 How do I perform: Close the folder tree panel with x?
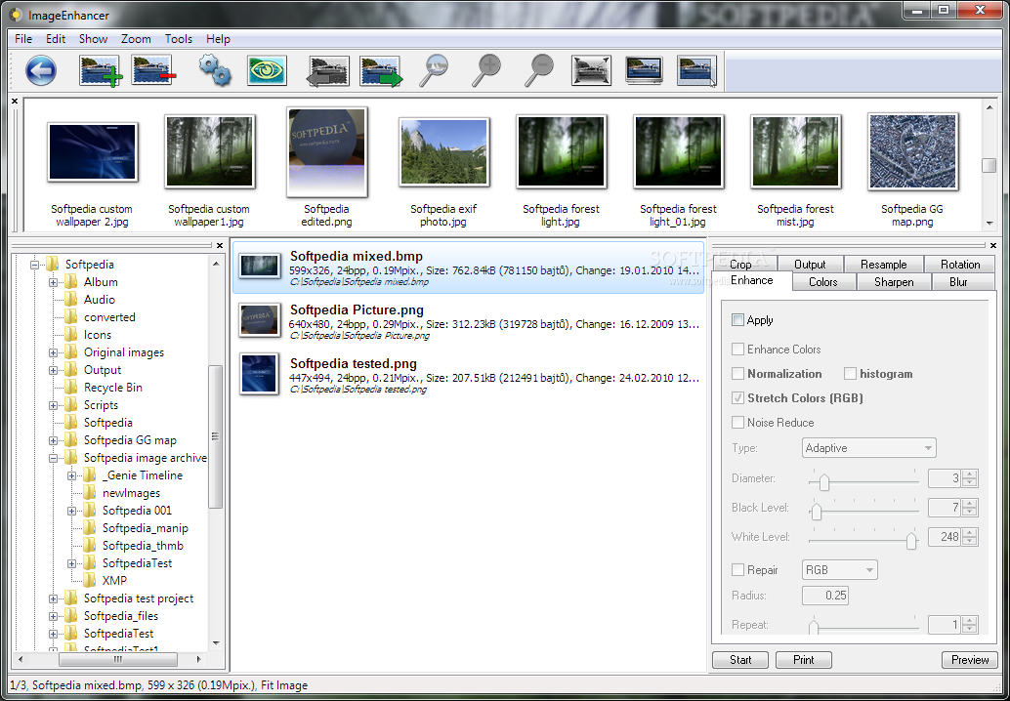(219, 245)
